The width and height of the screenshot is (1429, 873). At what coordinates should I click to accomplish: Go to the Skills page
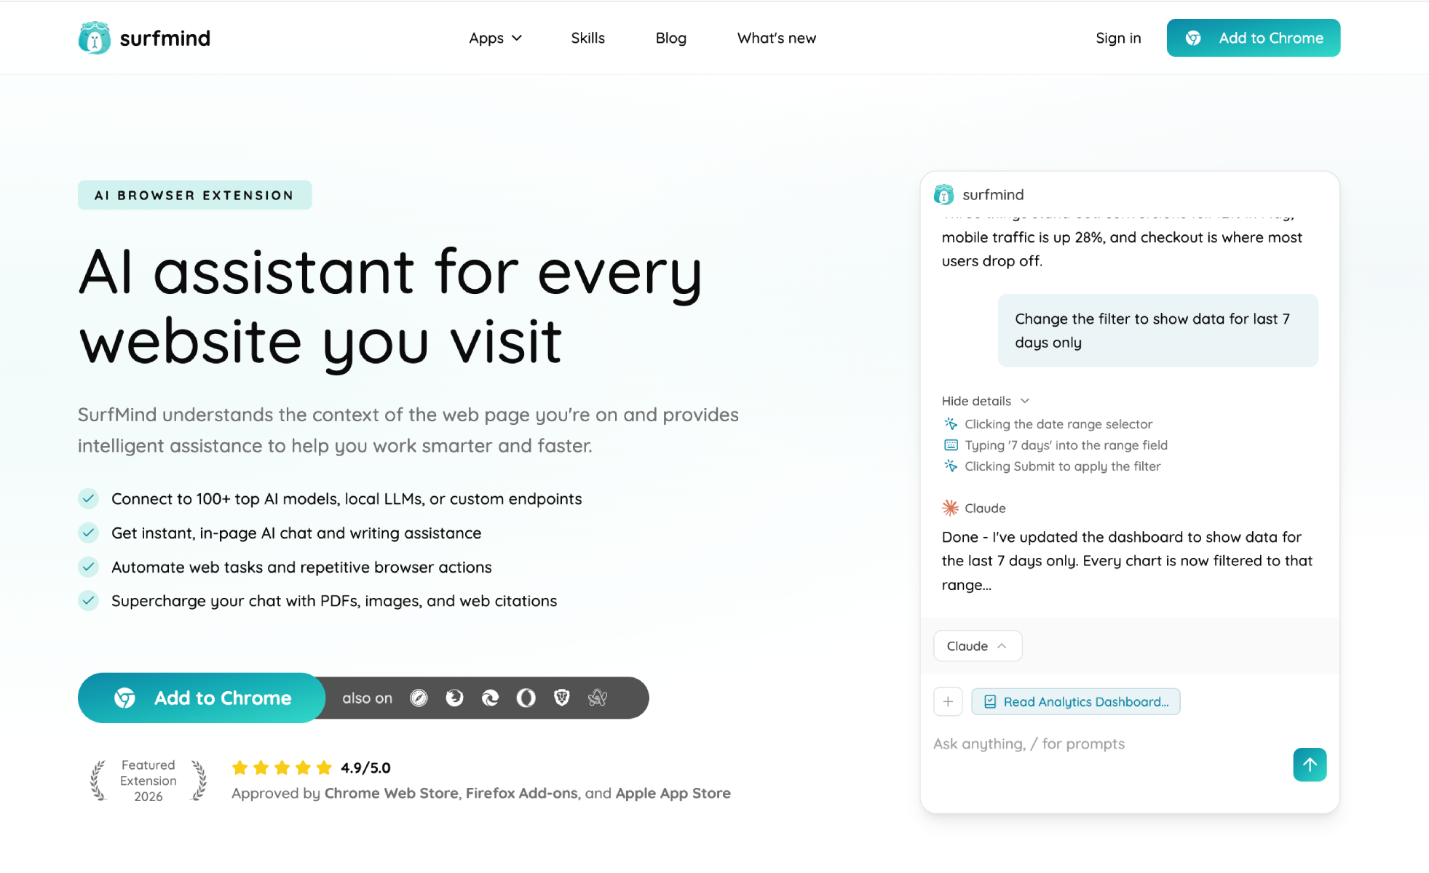(x=587, y=38)
